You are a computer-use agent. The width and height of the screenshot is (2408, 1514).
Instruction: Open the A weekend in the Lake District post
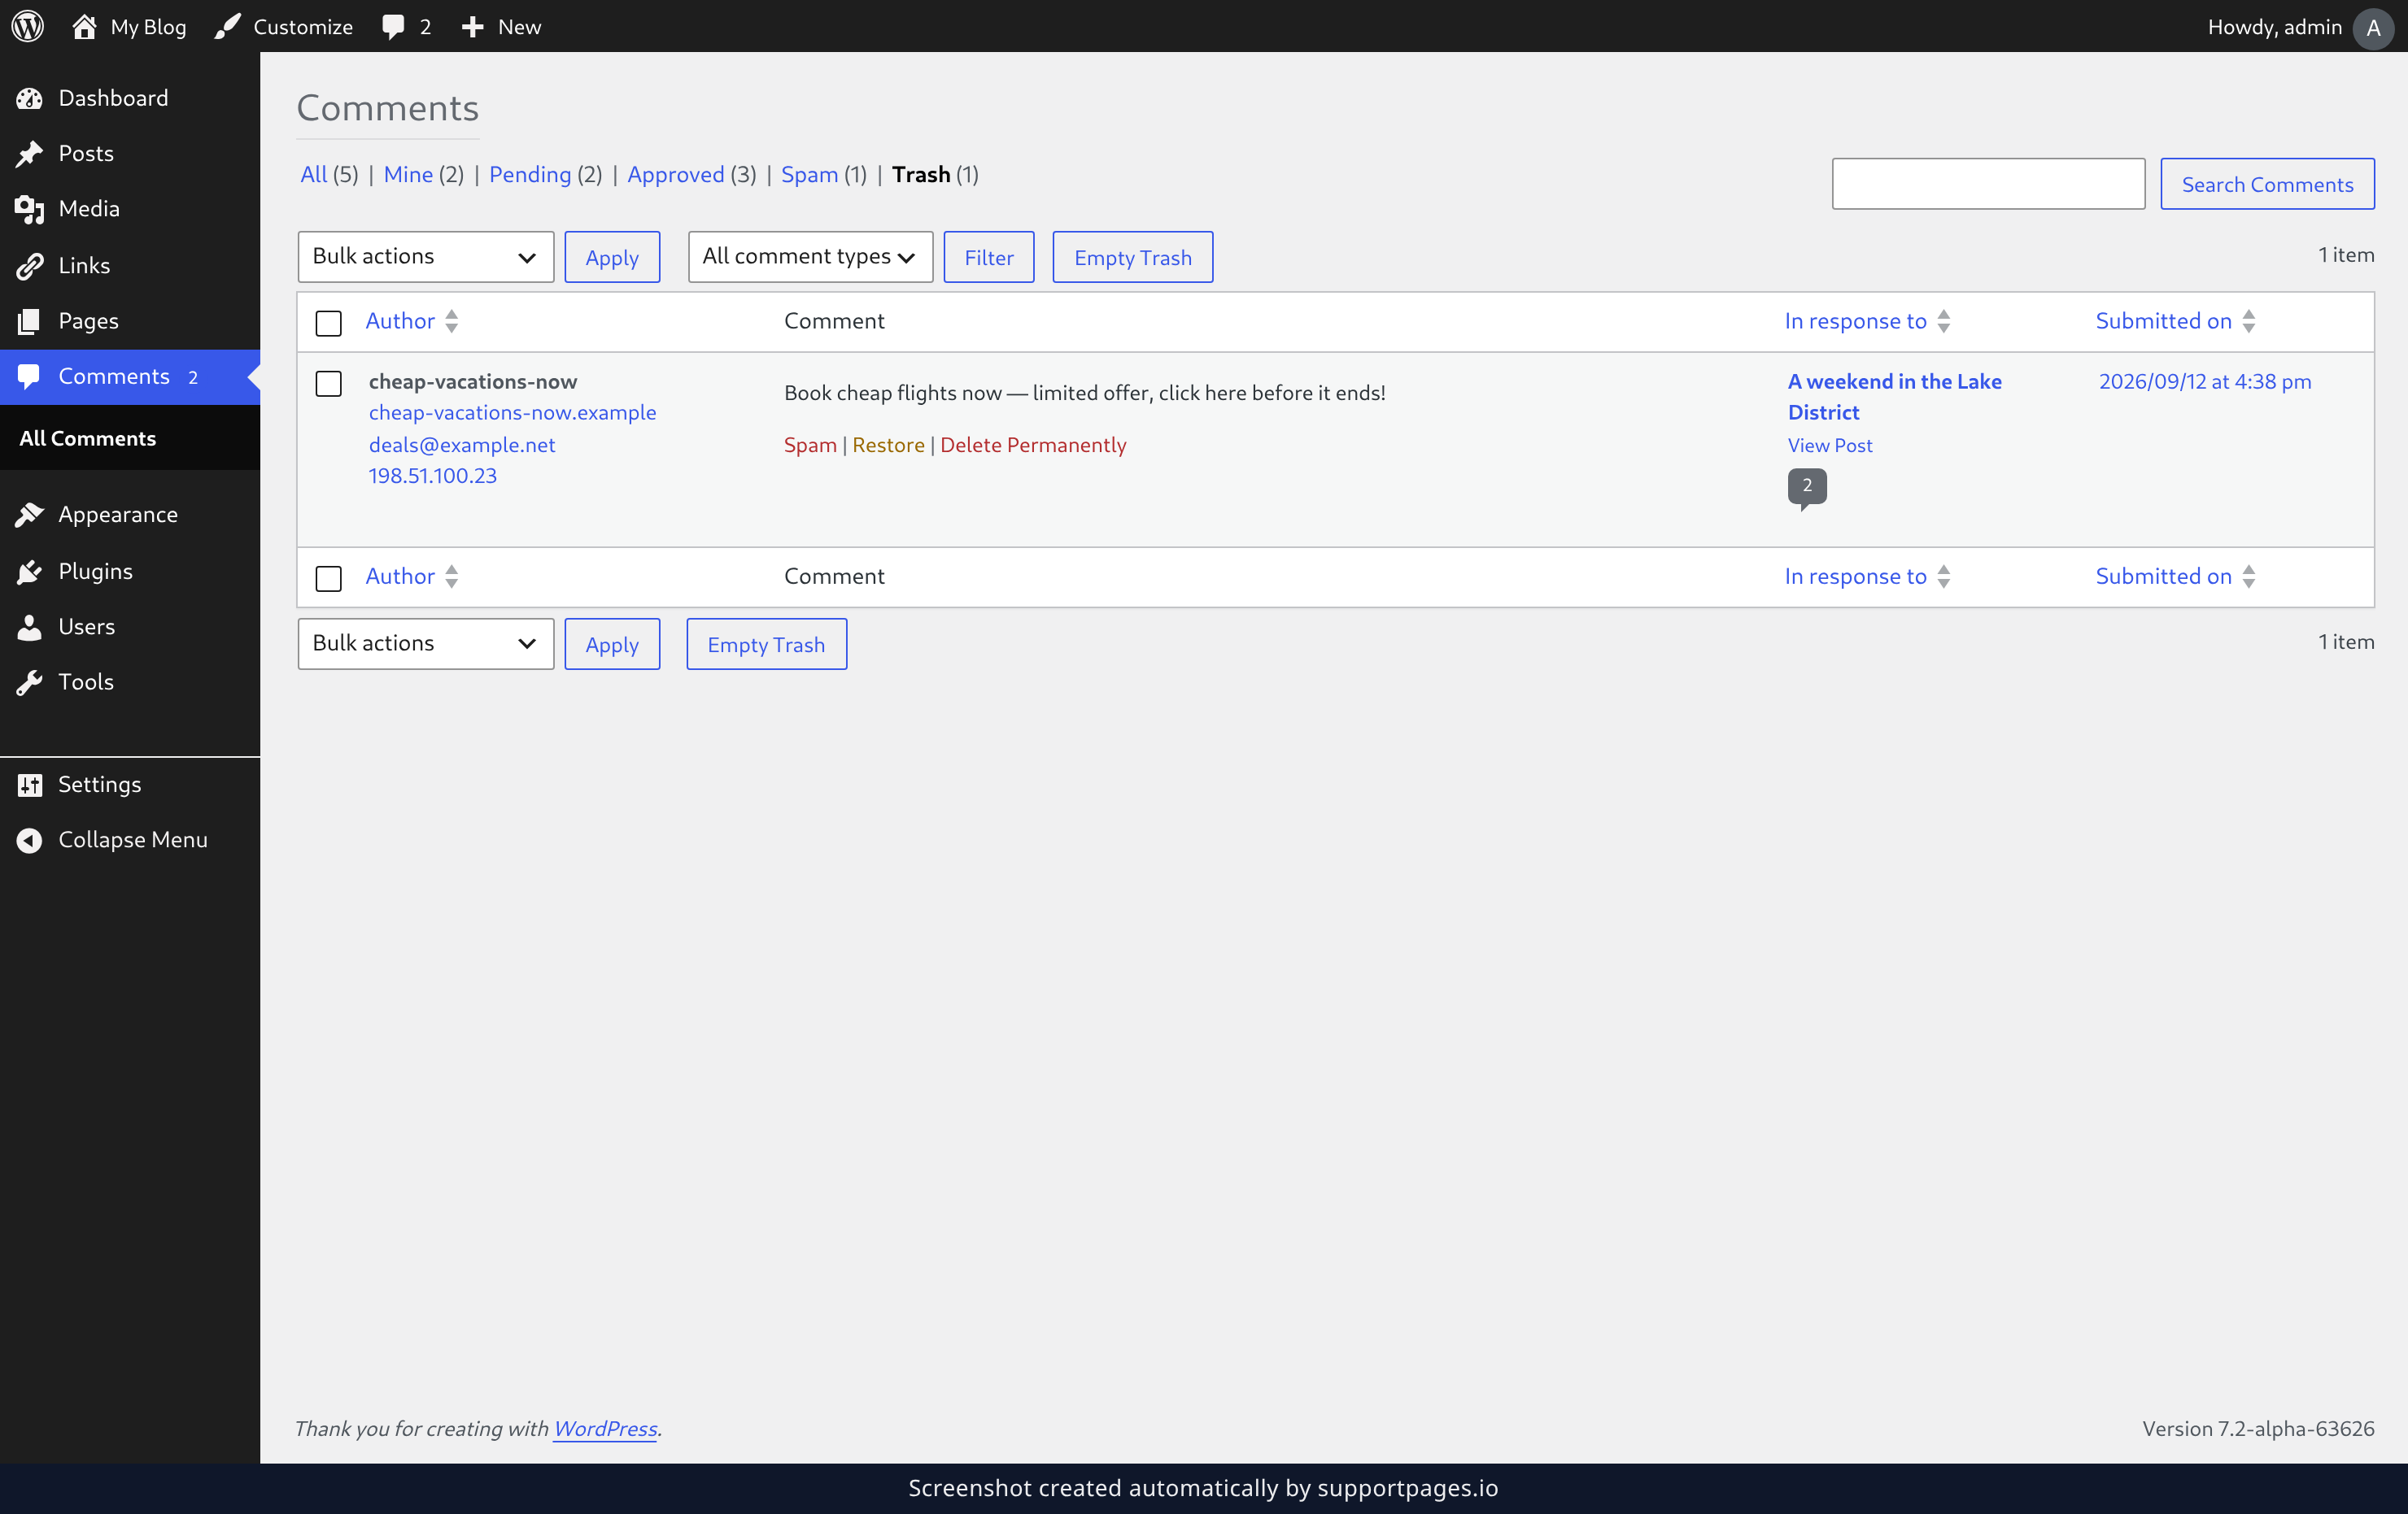click(1894, 397)
